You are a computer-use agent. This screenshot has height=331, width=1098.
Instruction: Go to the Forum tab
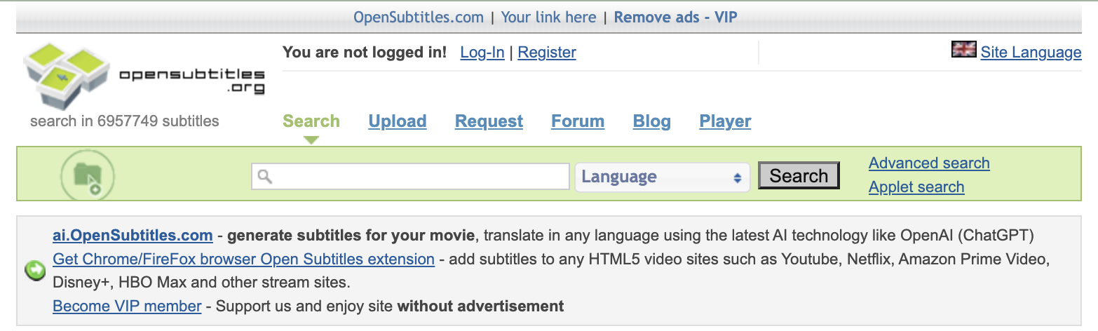[x=578, y=121]
